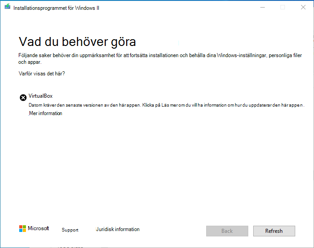The width and height of the screenshot is (314, 248).
Task: Open the 'Juridisk information' link
Action: click(118, 229)
